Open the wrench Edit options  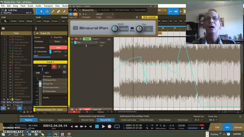(x=5, y=21)
